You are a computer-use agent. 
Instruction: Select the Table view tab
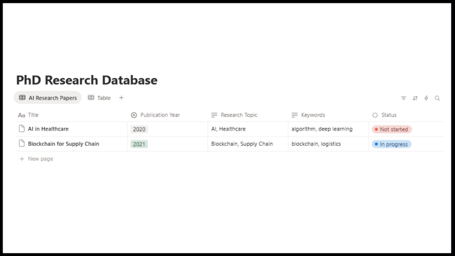[x=100, y=98]
